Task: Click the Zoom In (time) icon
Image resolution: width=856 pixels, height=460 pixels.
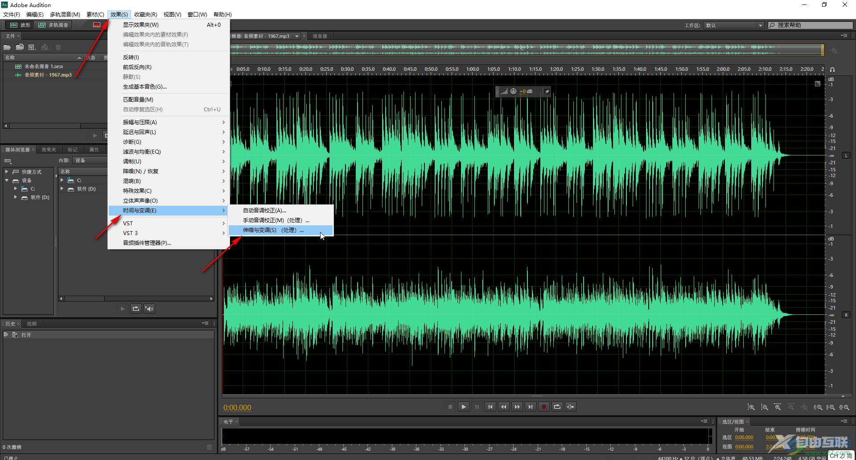Action: coord(778,407)
